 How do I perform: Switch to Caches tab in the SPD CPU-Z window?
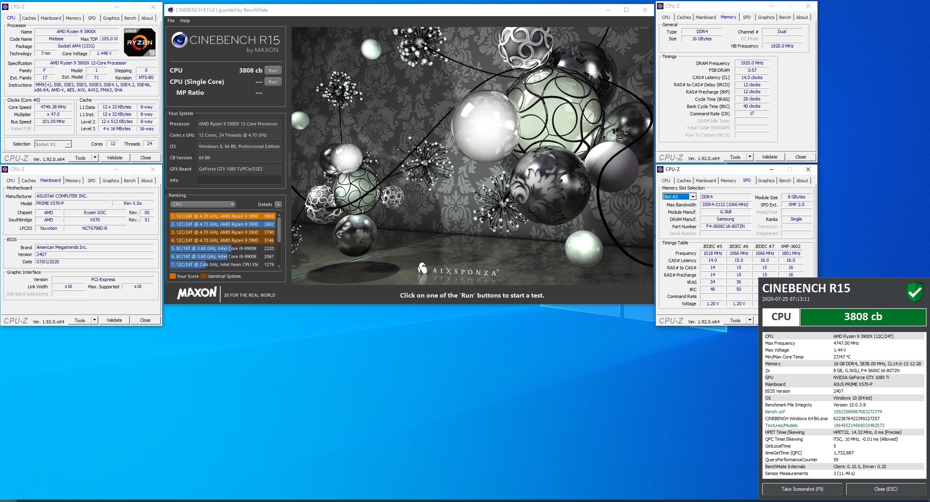click(684, 181)
